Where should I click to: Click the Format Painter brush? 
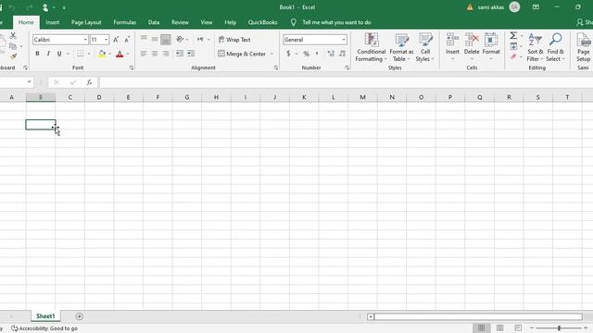pyautogui.click(x=13, y=56)
